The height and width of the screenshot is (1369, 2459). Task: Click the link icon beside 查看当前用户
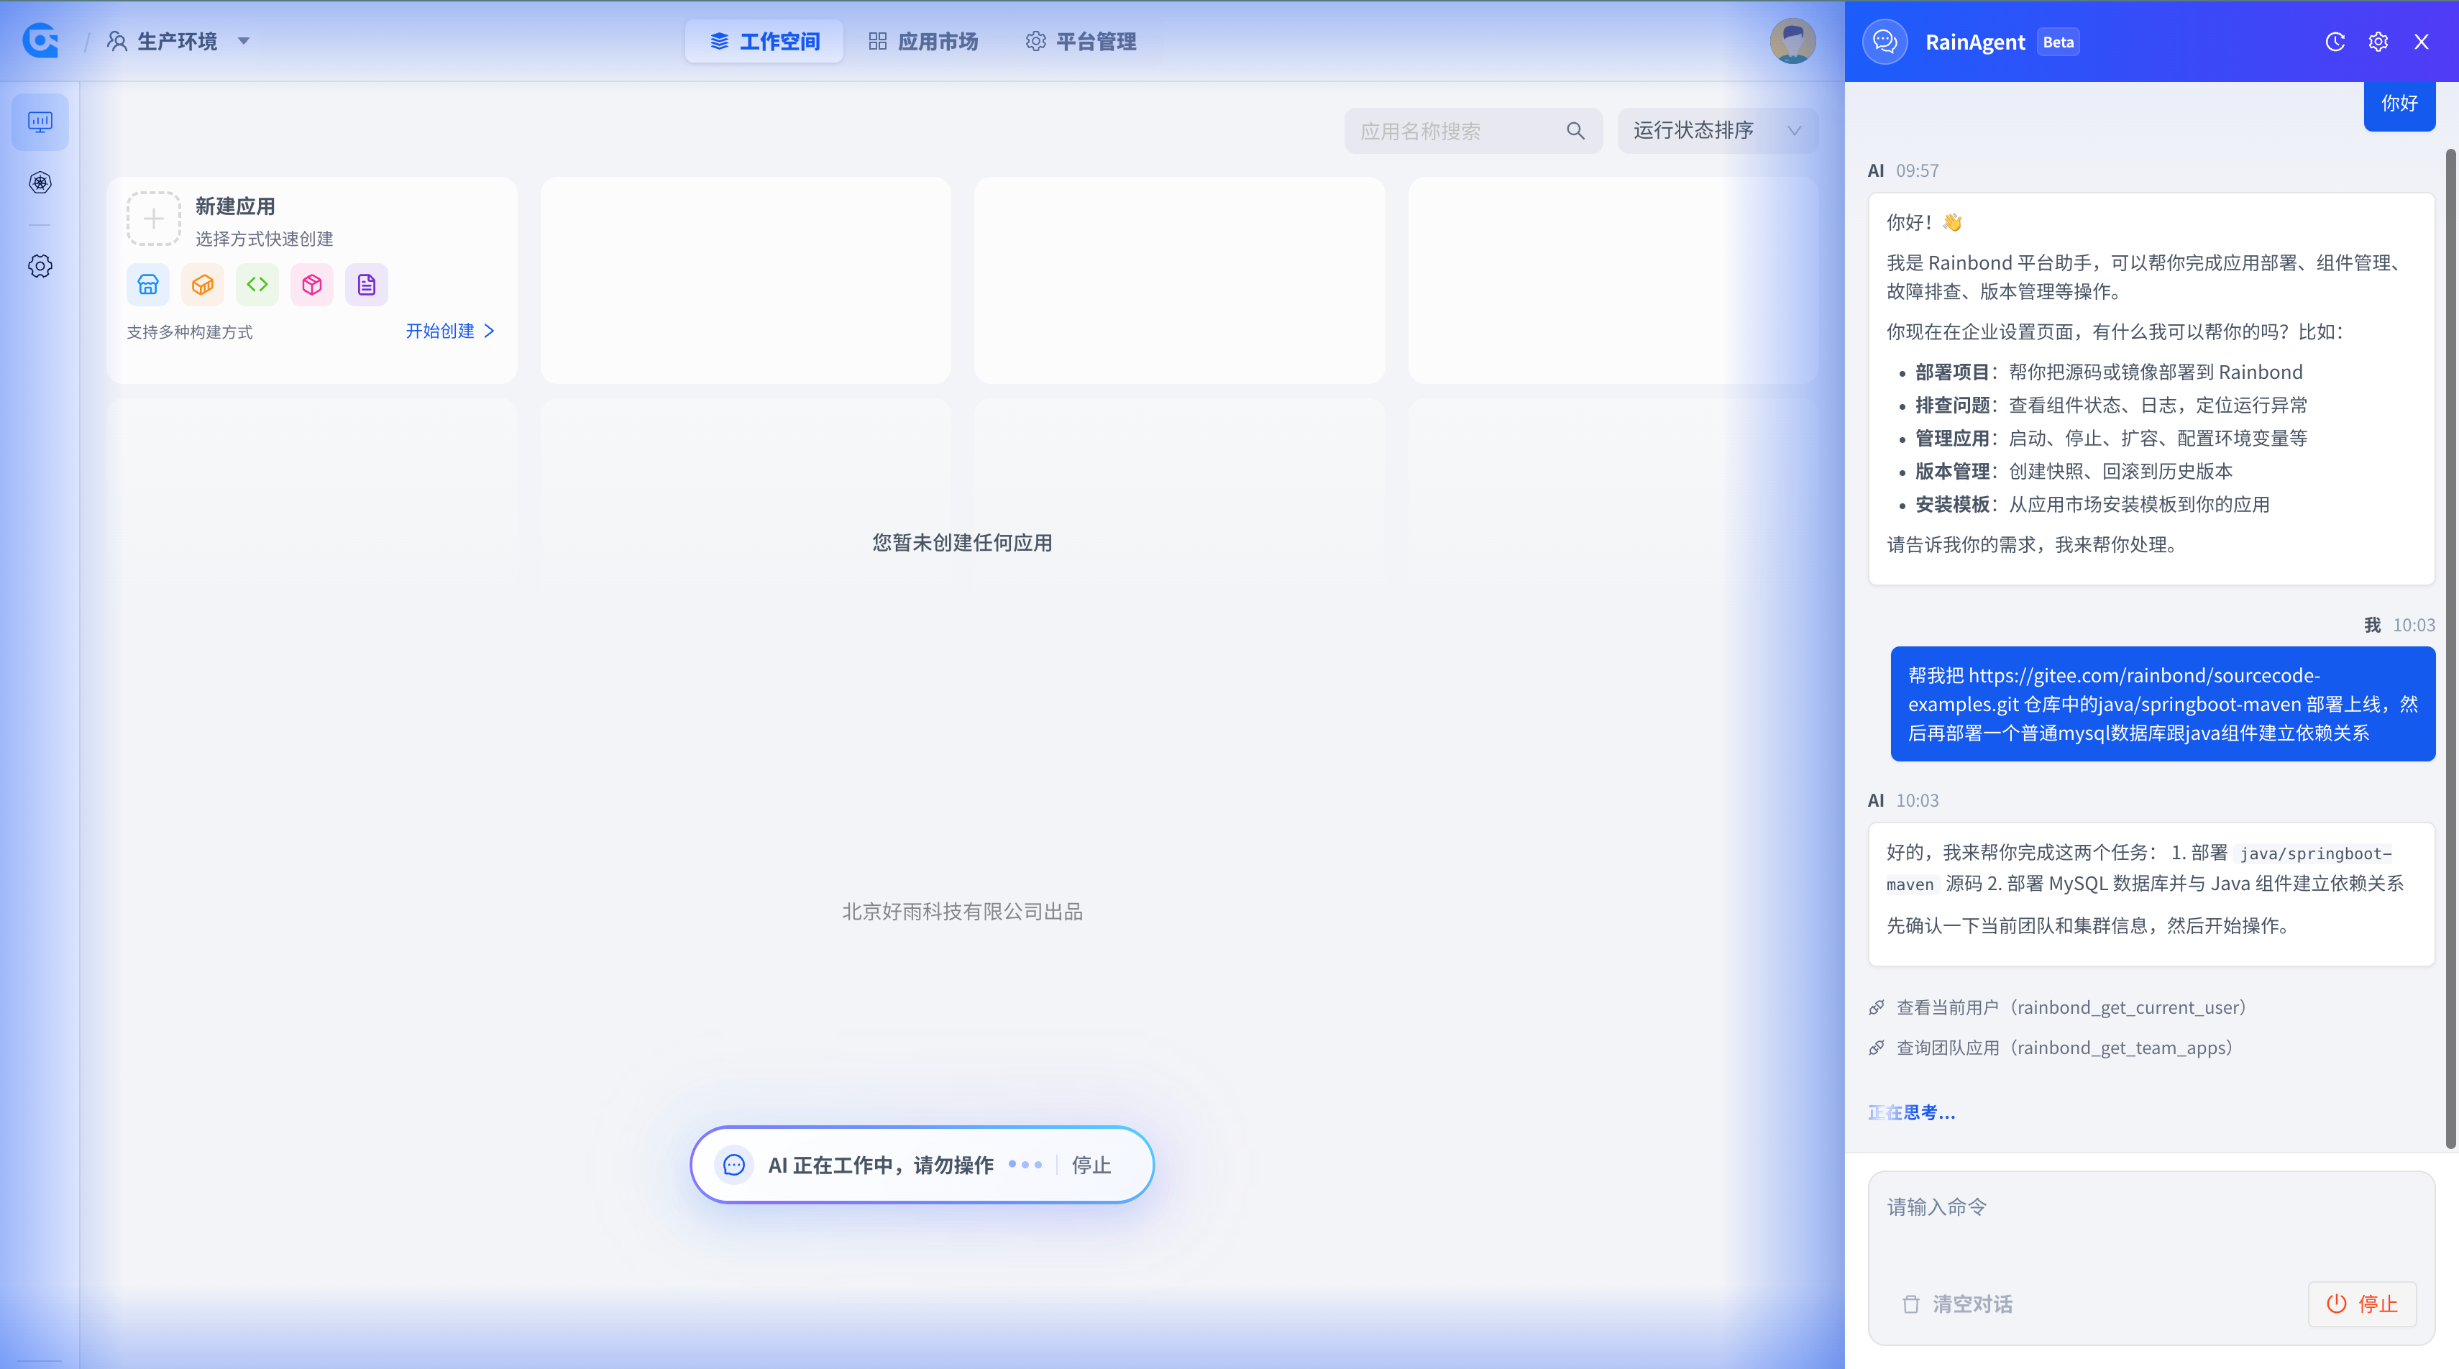(x=1877, y=1007)
